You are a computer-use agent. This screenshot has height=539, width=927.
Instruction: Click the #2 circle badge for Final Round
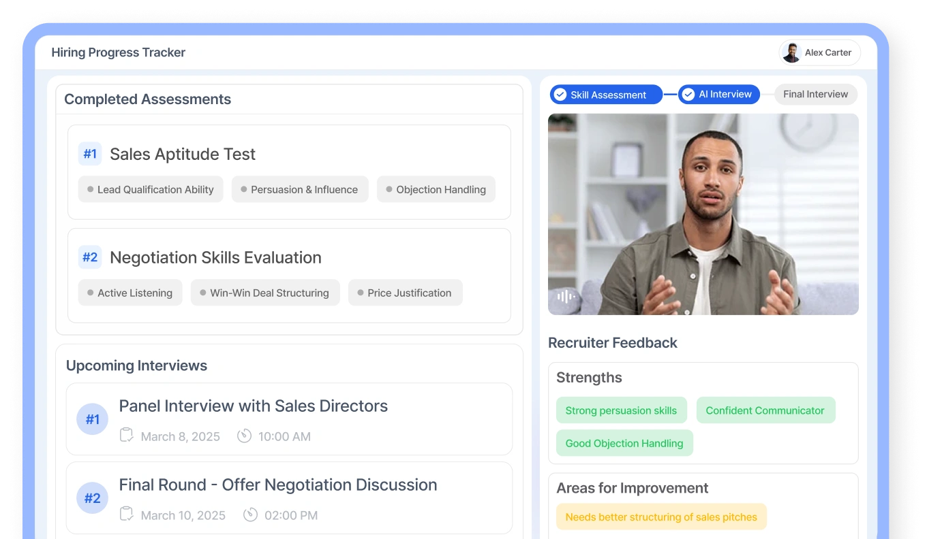click(93, 498)
